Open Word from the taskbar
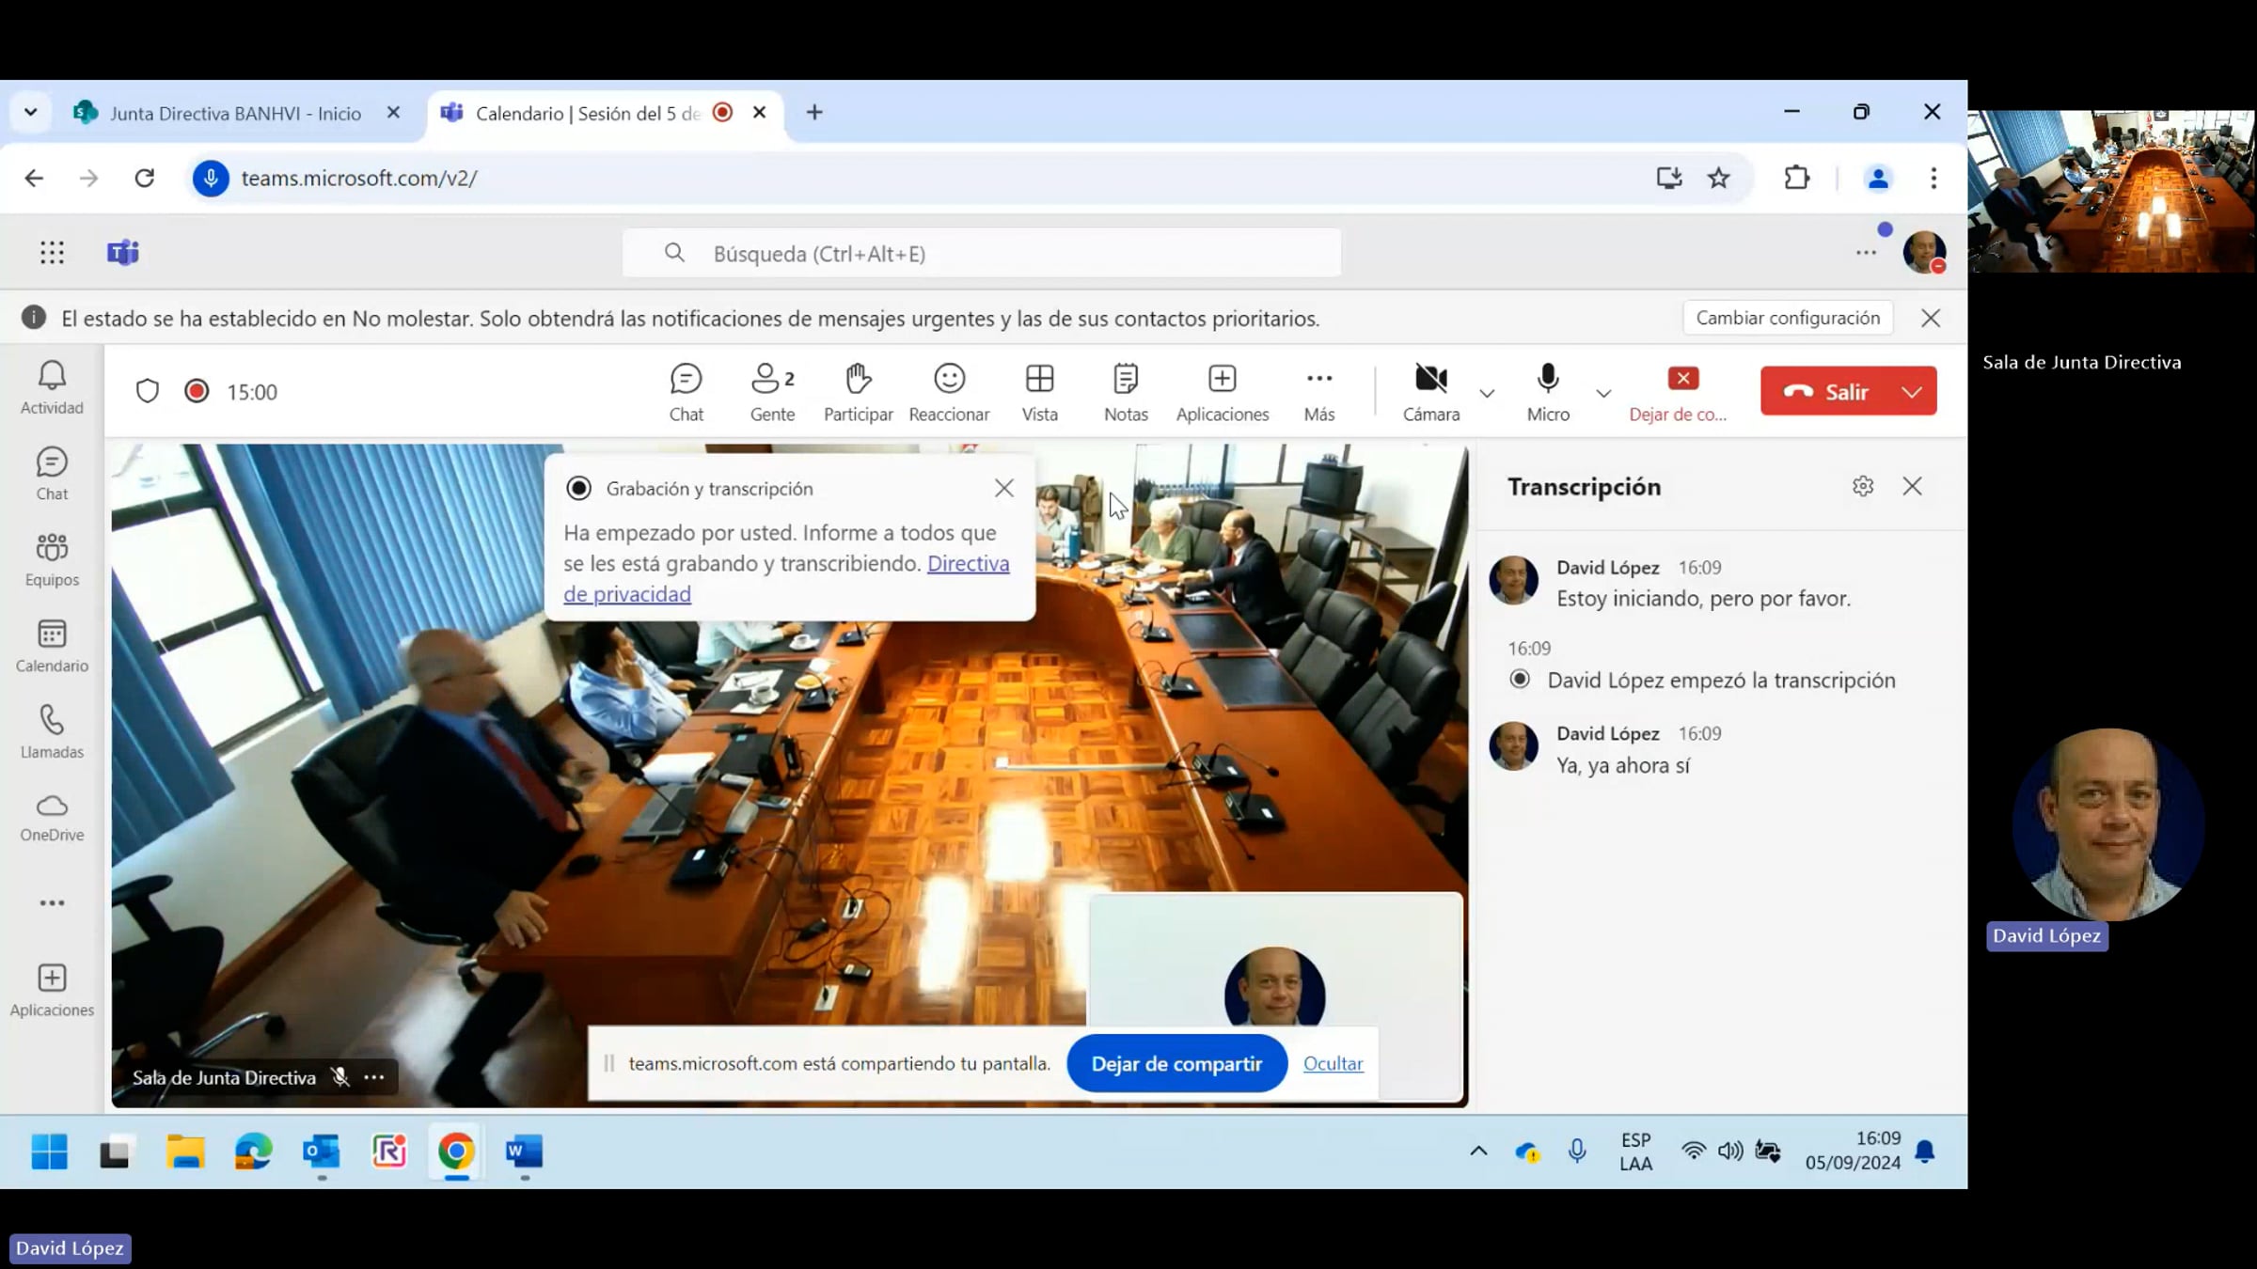This screenshot has width=2257, height=1269. click(x=524, y=1151)
